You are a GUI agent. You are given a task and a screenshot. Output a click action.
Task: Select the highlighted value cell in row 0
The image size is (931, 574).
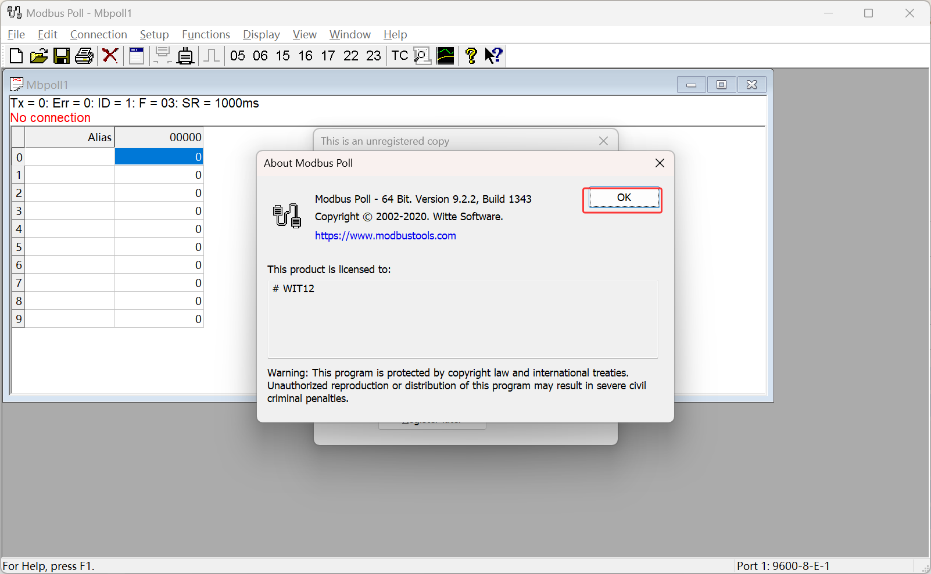click(x=159, y=157)
